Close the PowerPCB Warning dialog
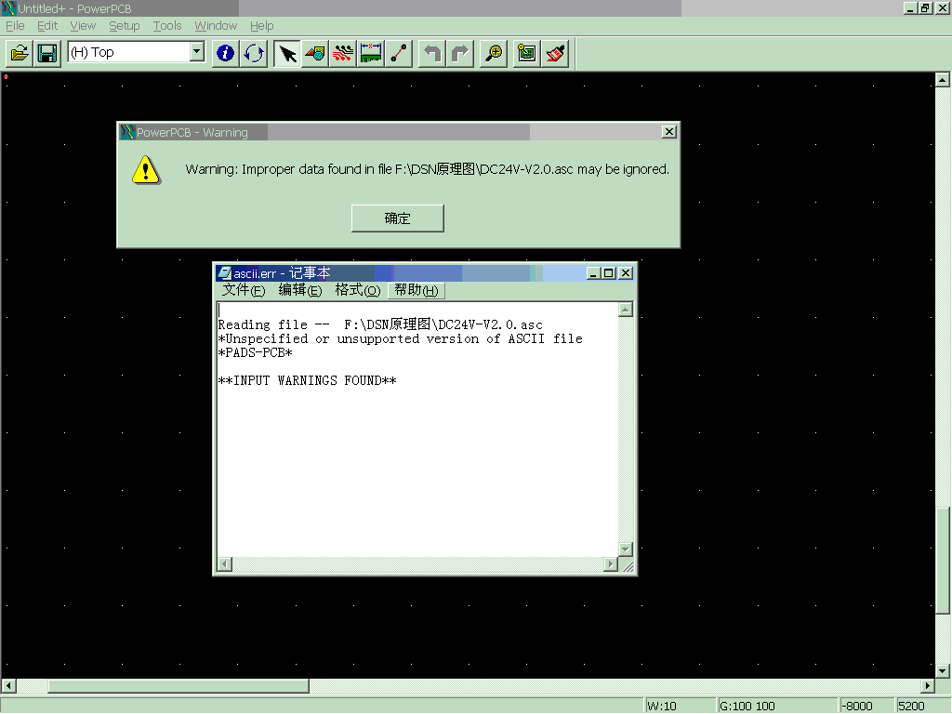Viewport: 952px width, 714px height. [x=669, y=132]
